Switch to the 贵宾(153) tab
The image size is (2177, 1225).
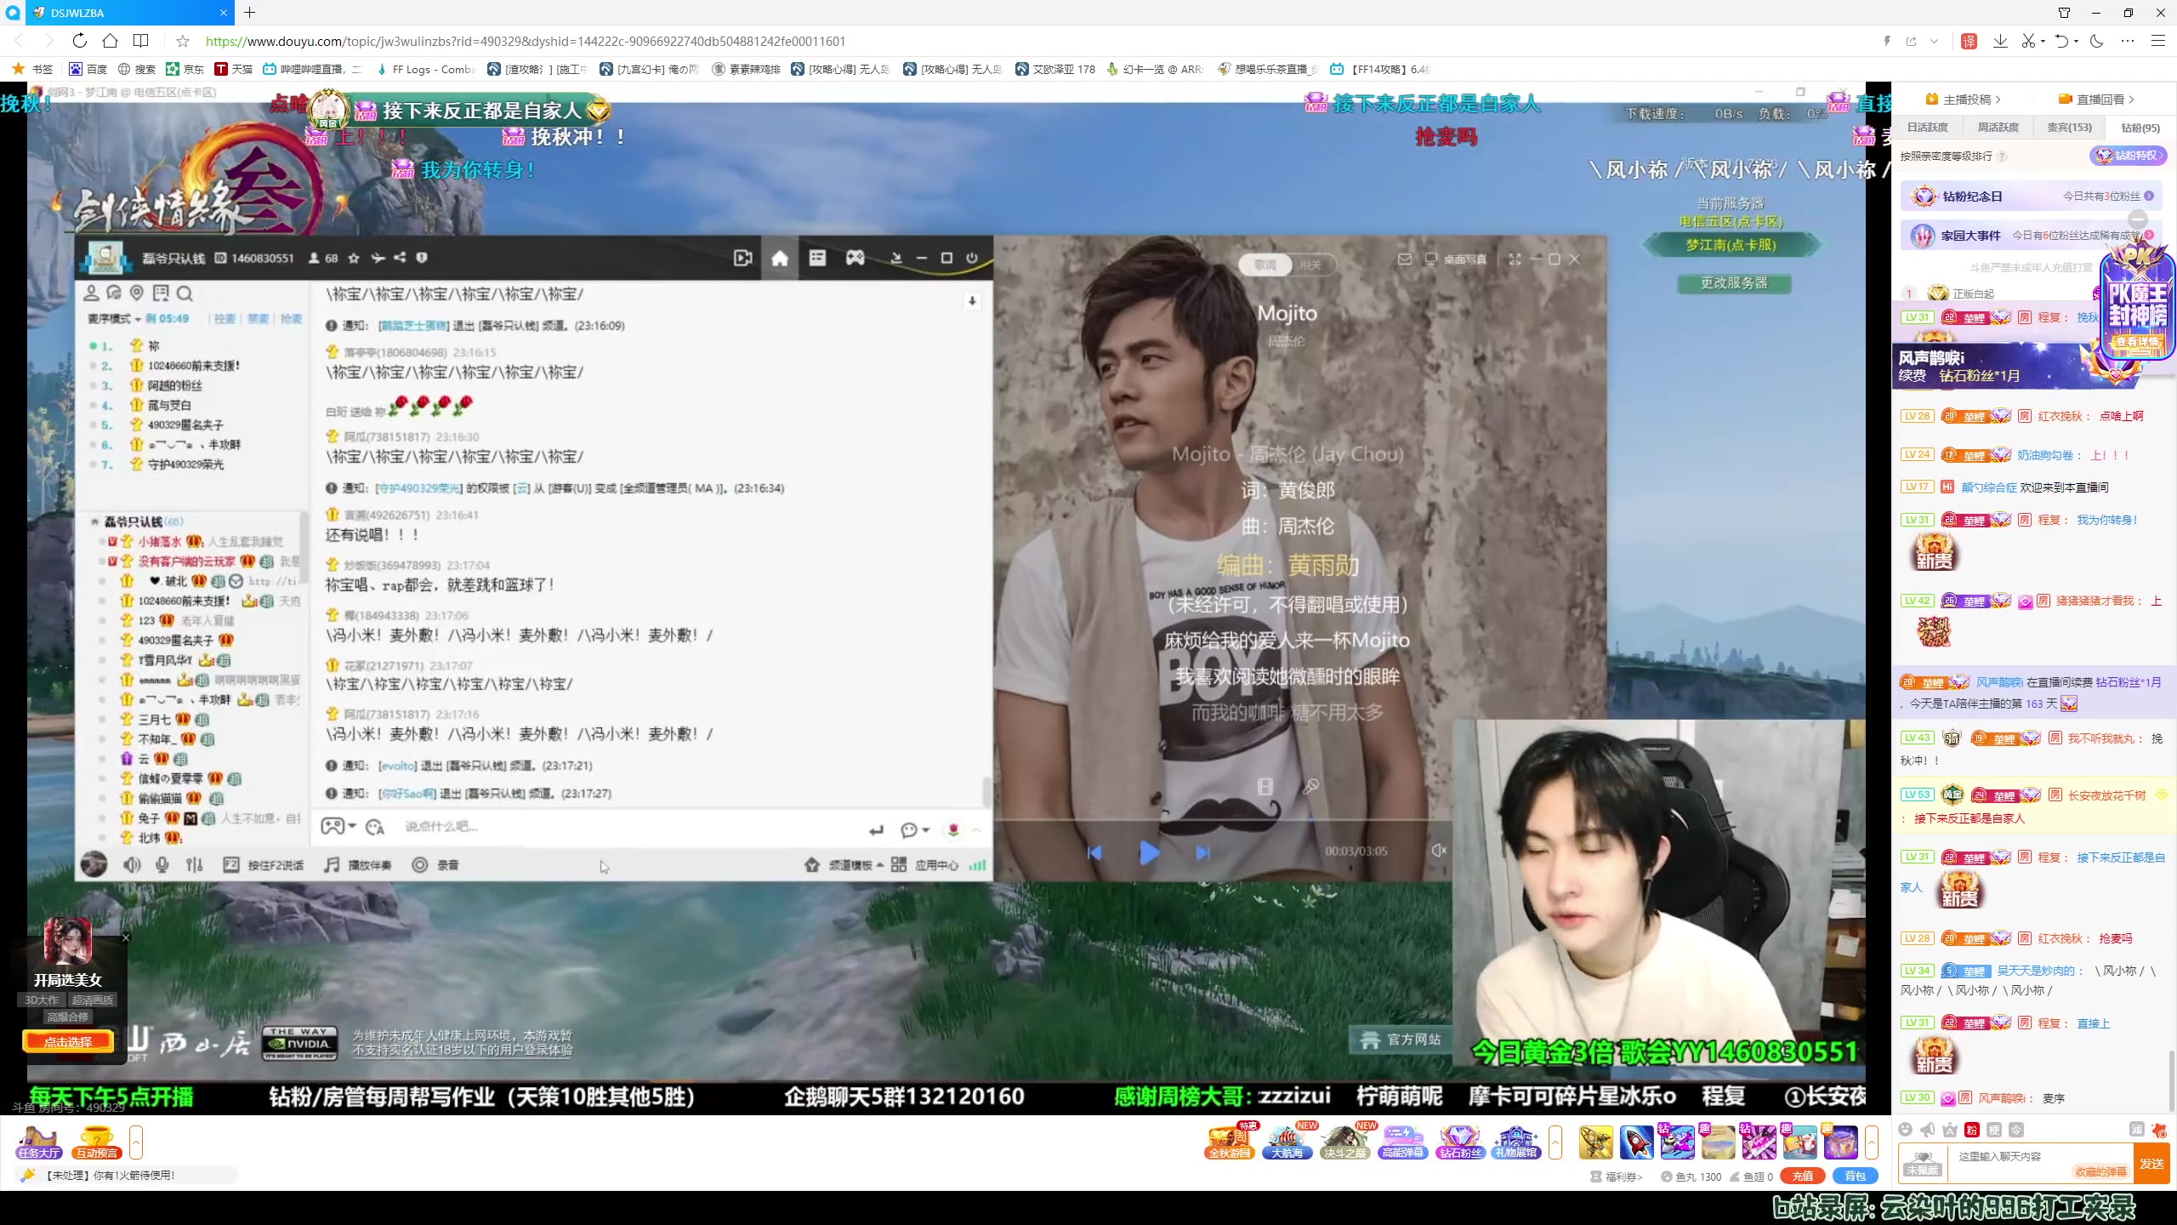tap(2069, 128)
